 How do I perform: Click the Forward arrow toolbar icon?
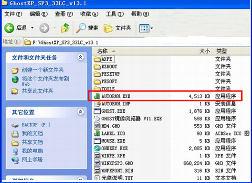click(44, 28)
